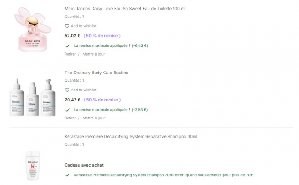This screenshot has height=185, width=299.
Task: Remove The Ordinary Body Care Routine with Retirer
Action: click(70, 118)
